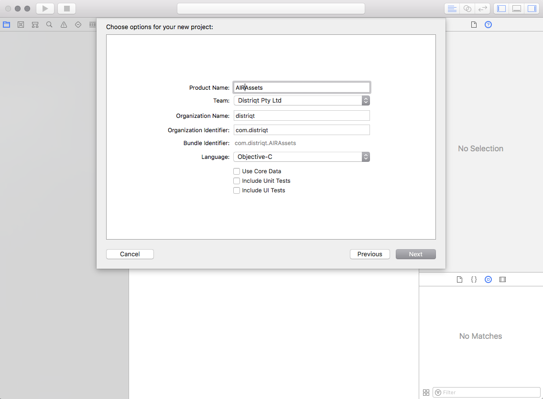The height and width of the screenshot is (399, 543).
Task: Open the Media library
Action: pyautogui.click(x=502, y=279)
